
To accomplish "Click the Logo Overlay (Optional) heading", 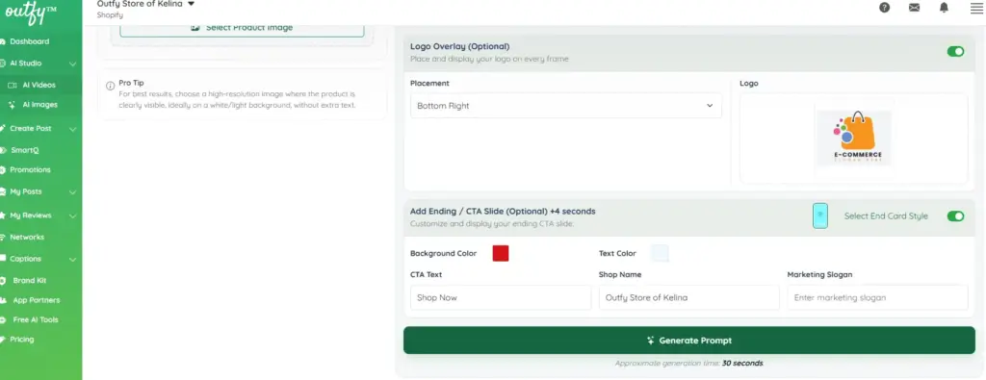I will (x=459, y=46).
